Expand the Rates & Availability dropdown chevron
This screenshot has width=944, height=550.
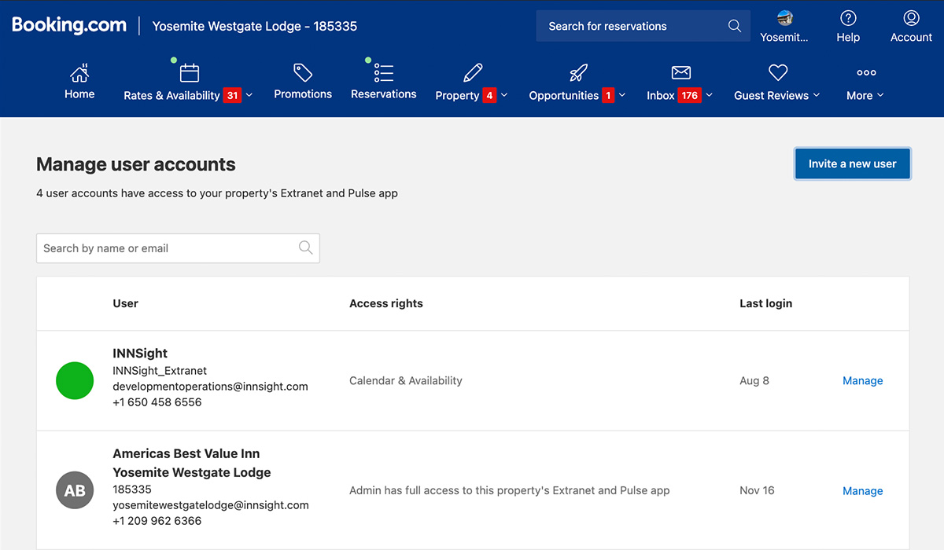point(249,95)
